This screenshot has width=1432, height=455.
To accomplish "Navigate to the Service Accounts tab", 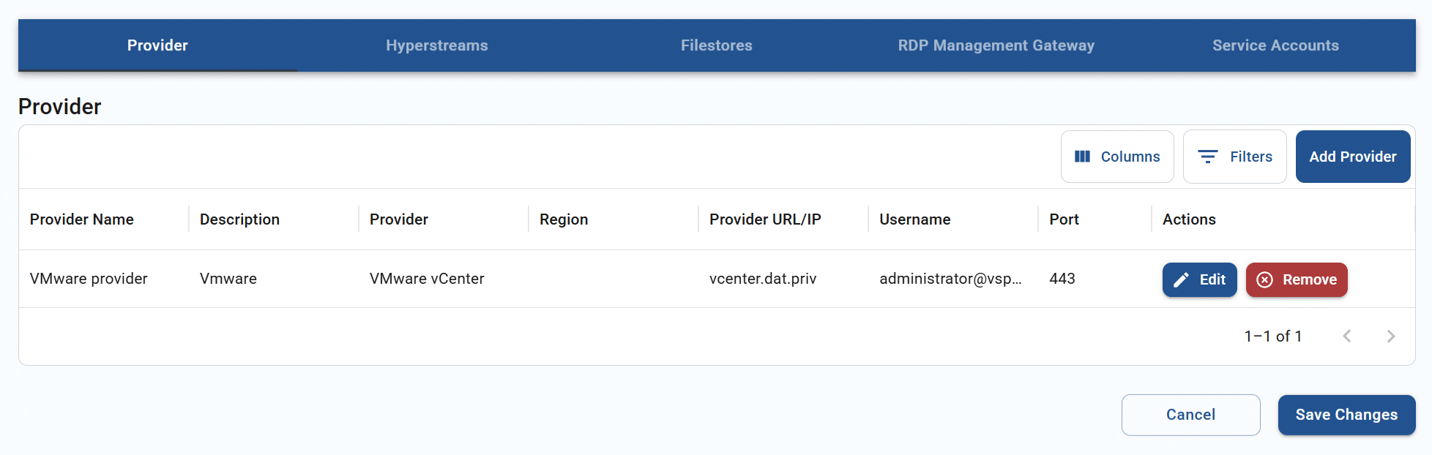I will (x=1275, y=45).
